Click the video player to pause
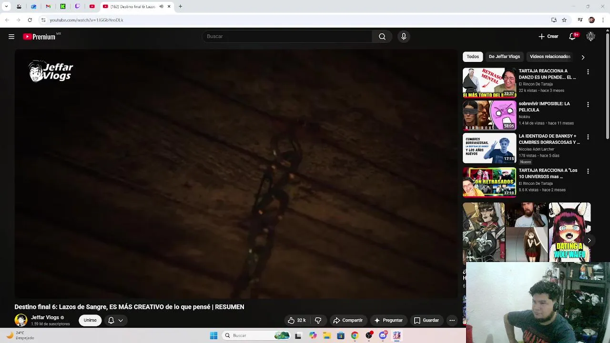 coord(236,173)
